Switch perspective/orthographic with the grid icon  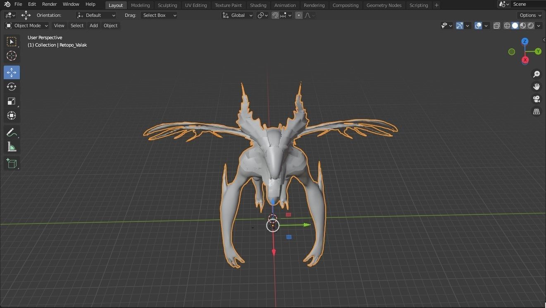tap(536, 111)
